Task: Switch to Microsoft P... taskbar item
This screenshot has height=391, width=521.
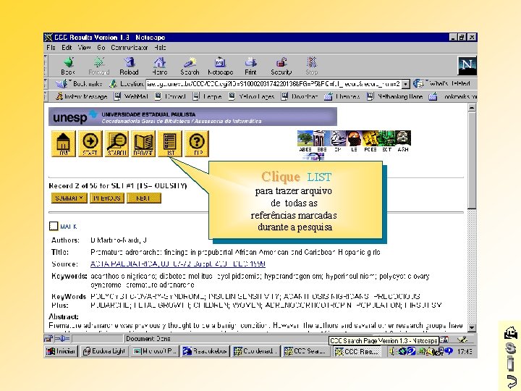Action: point(155,351)
